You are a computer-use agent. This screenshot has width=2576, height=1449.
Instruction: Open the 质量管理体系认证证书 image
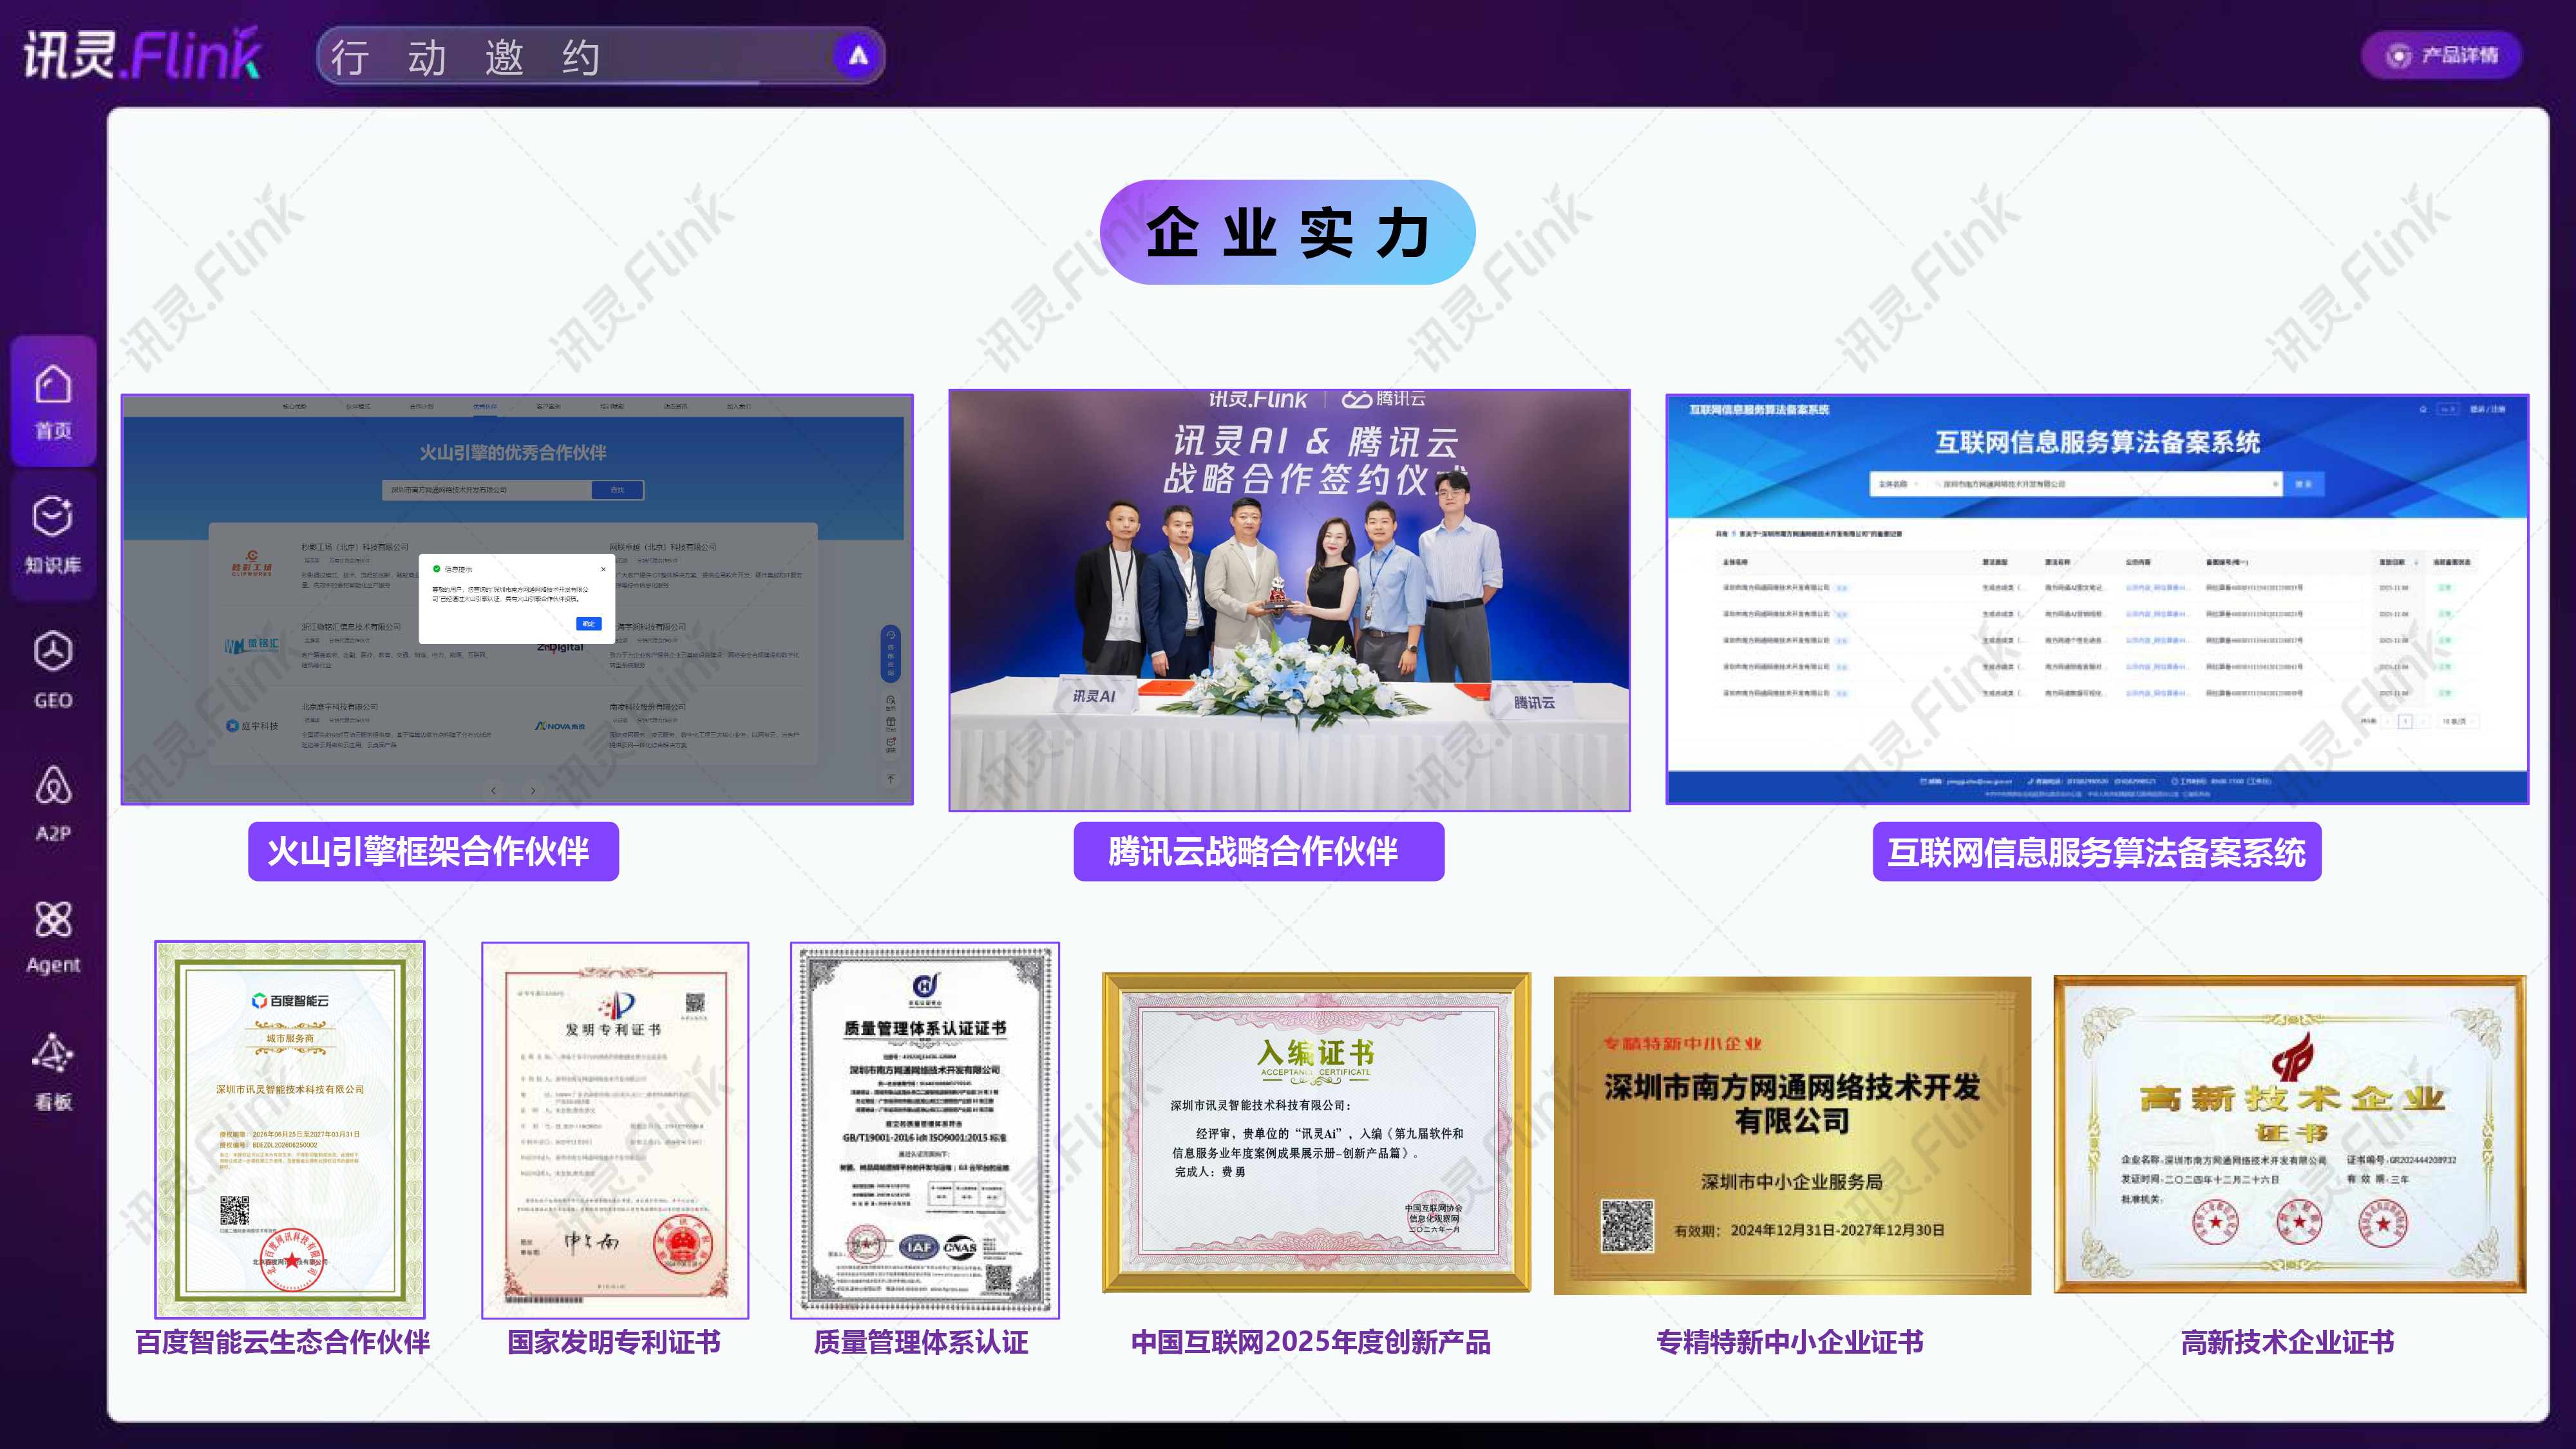tap(925, 1130)
